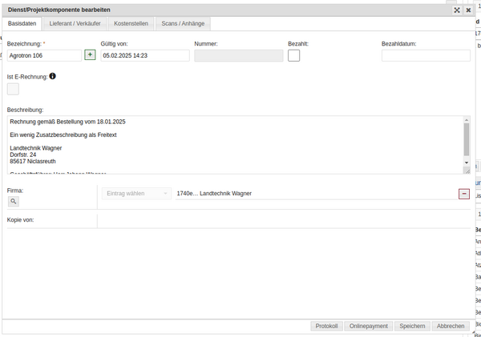This screenshot has width=481, height=337.
Task: Select the Basisdaten tab
Action: pyautogui.click(x=22, y=24)
